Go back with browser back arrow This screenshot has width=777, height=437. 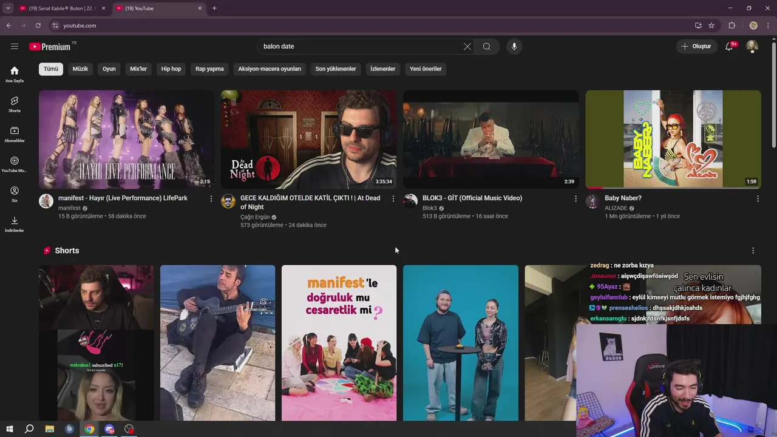tap(8, 25)
